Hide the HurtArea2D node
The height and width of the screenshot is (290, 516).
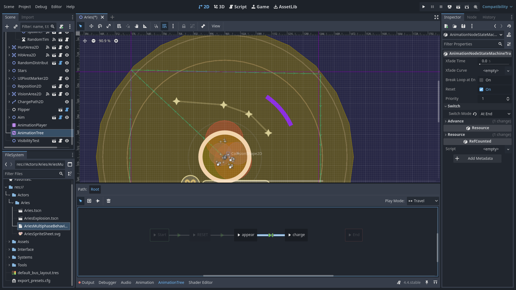pos(67,47)
